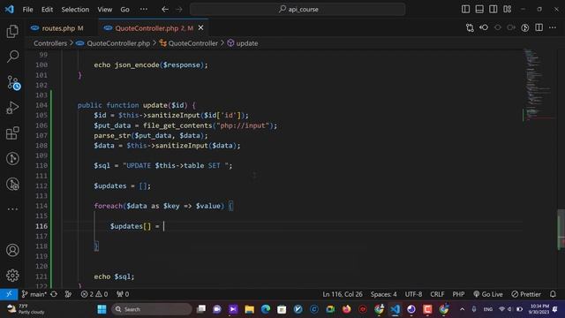Go back with navigation left arrow
The height and width of the screenshot is (318, 565).
click(x=165, y=10)
